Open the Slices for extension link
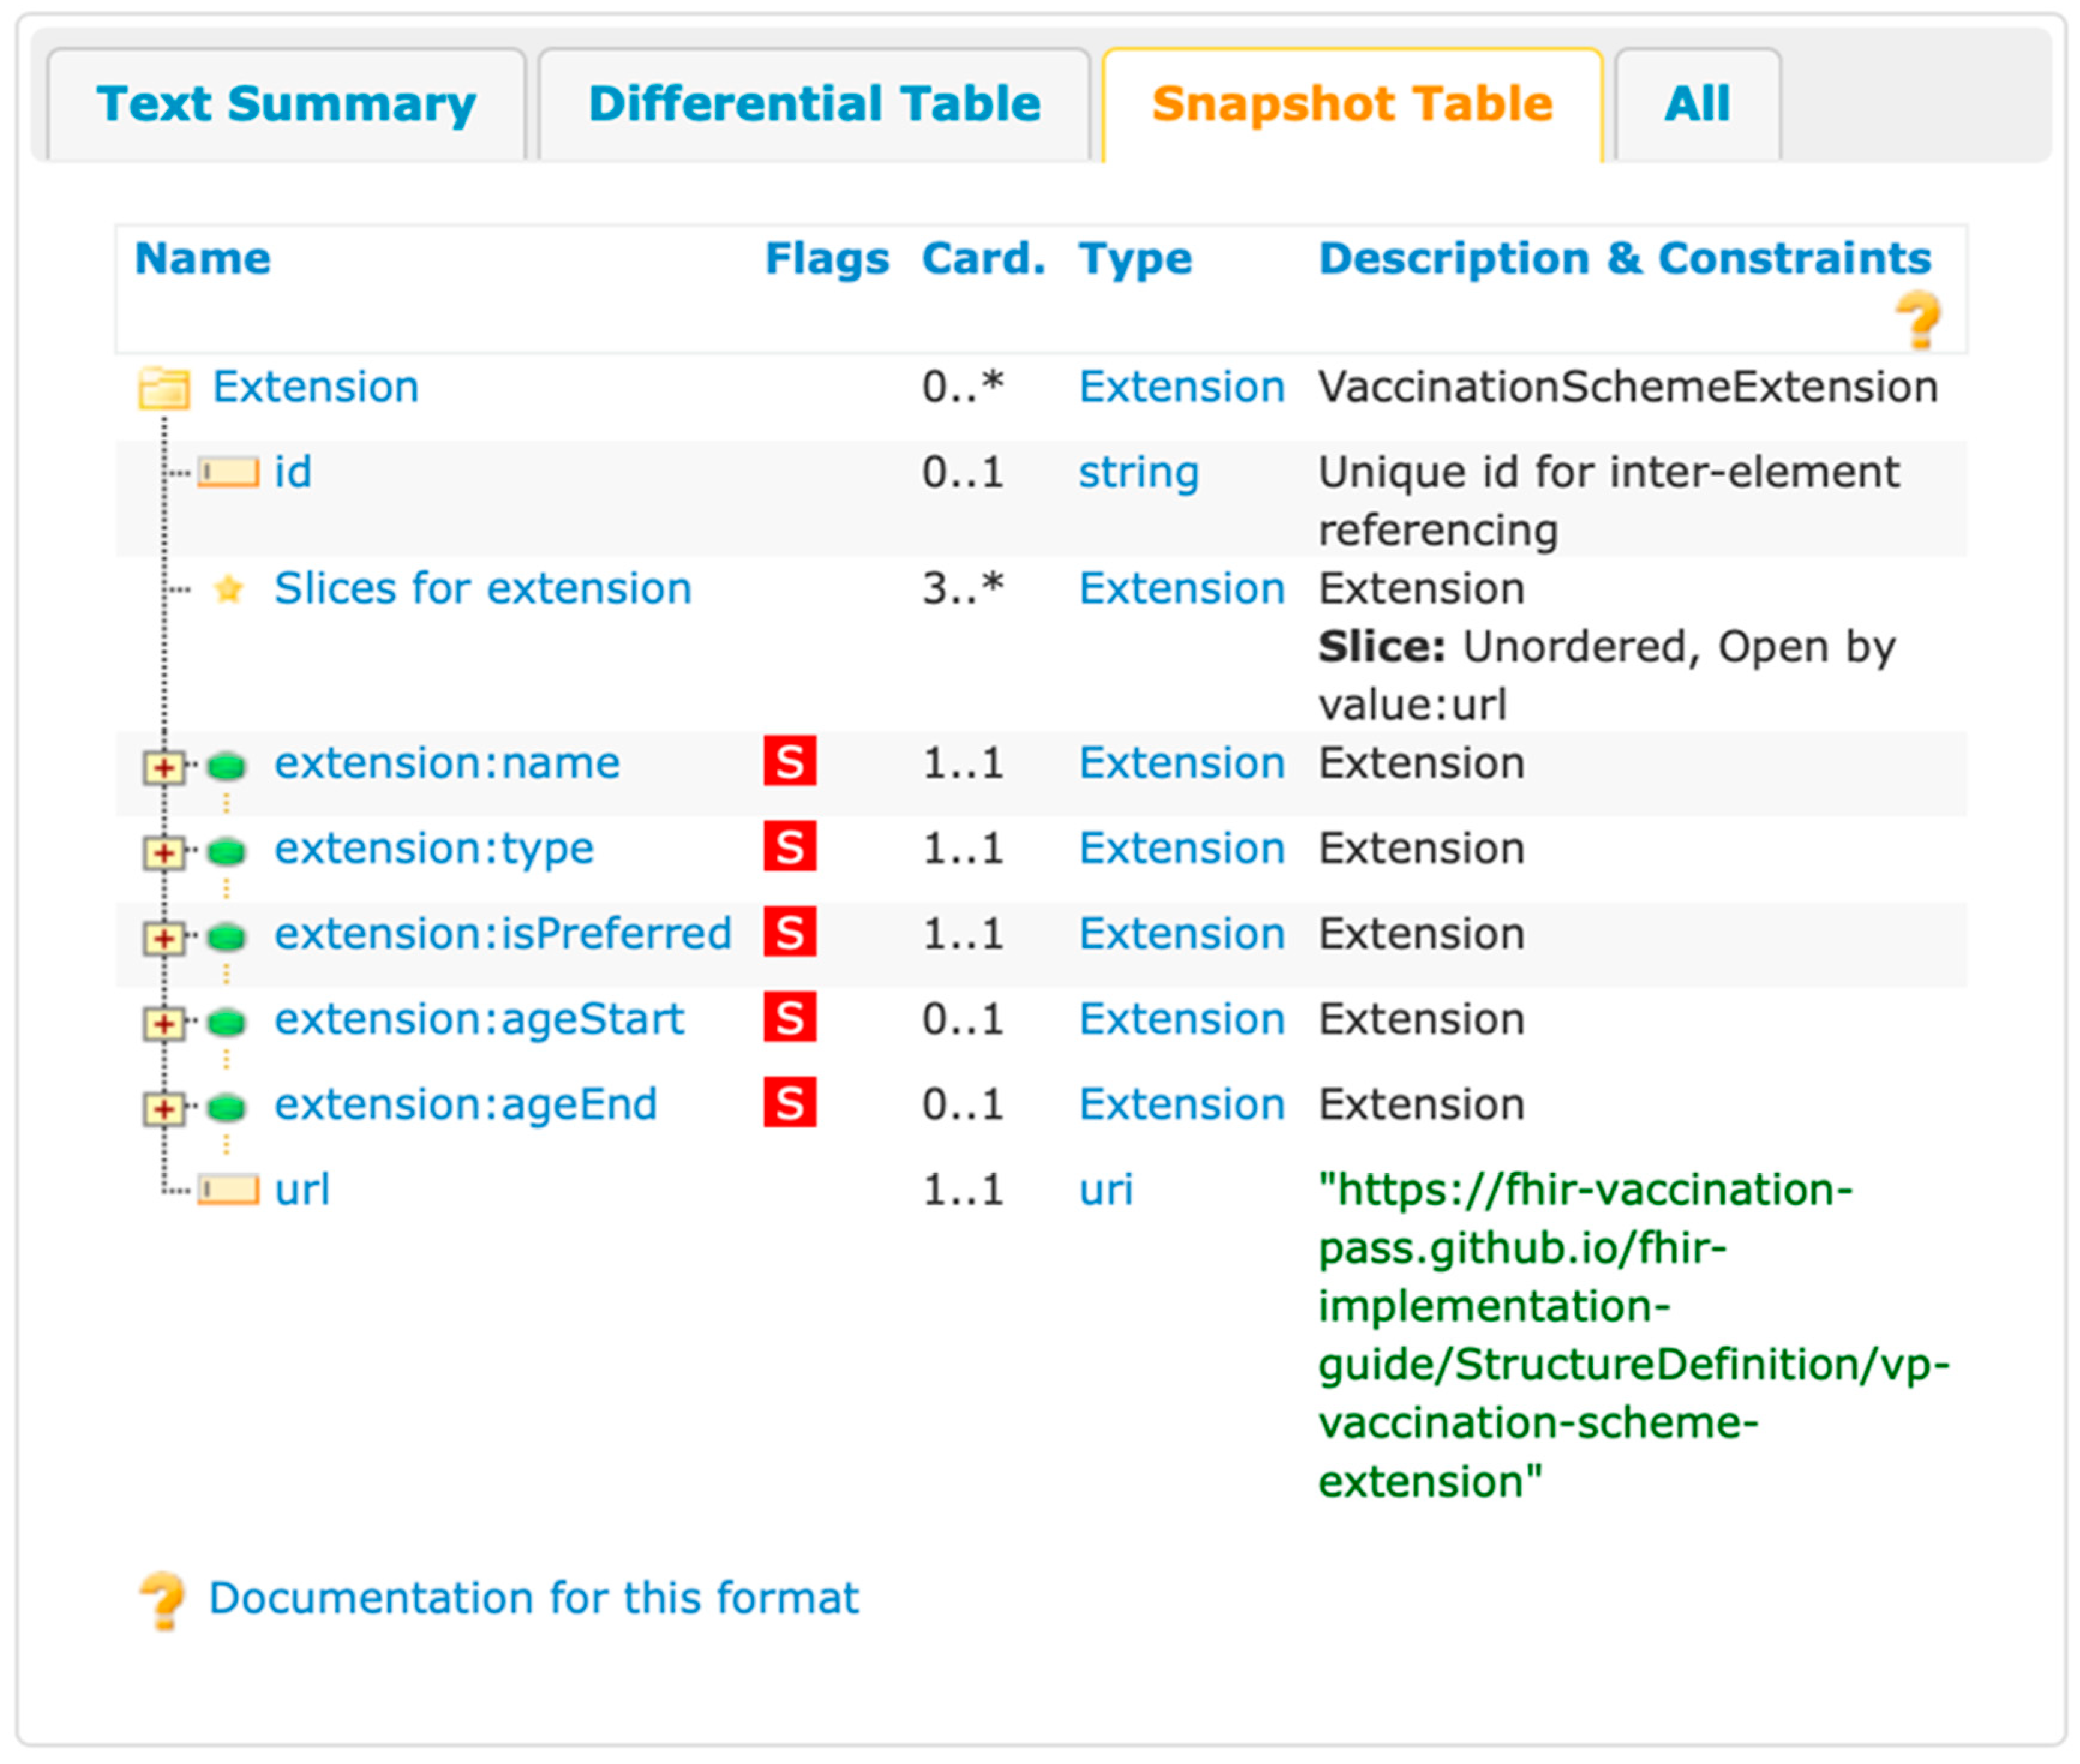 (x=482, y=589)
